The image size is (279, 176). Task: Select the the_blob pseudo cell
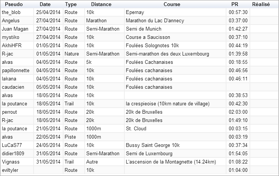click(x=17, y=12)
